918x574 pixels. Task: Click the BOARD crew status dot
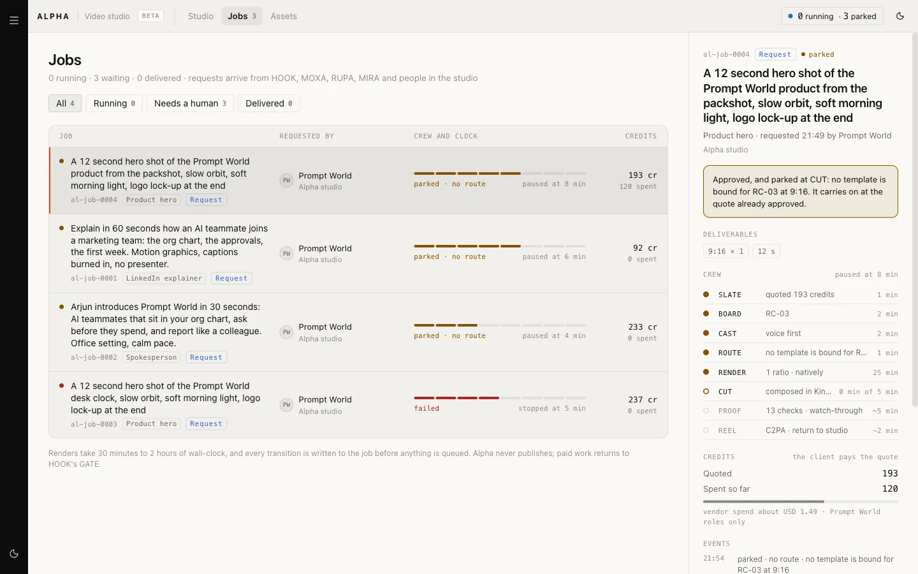click(706, 314)
